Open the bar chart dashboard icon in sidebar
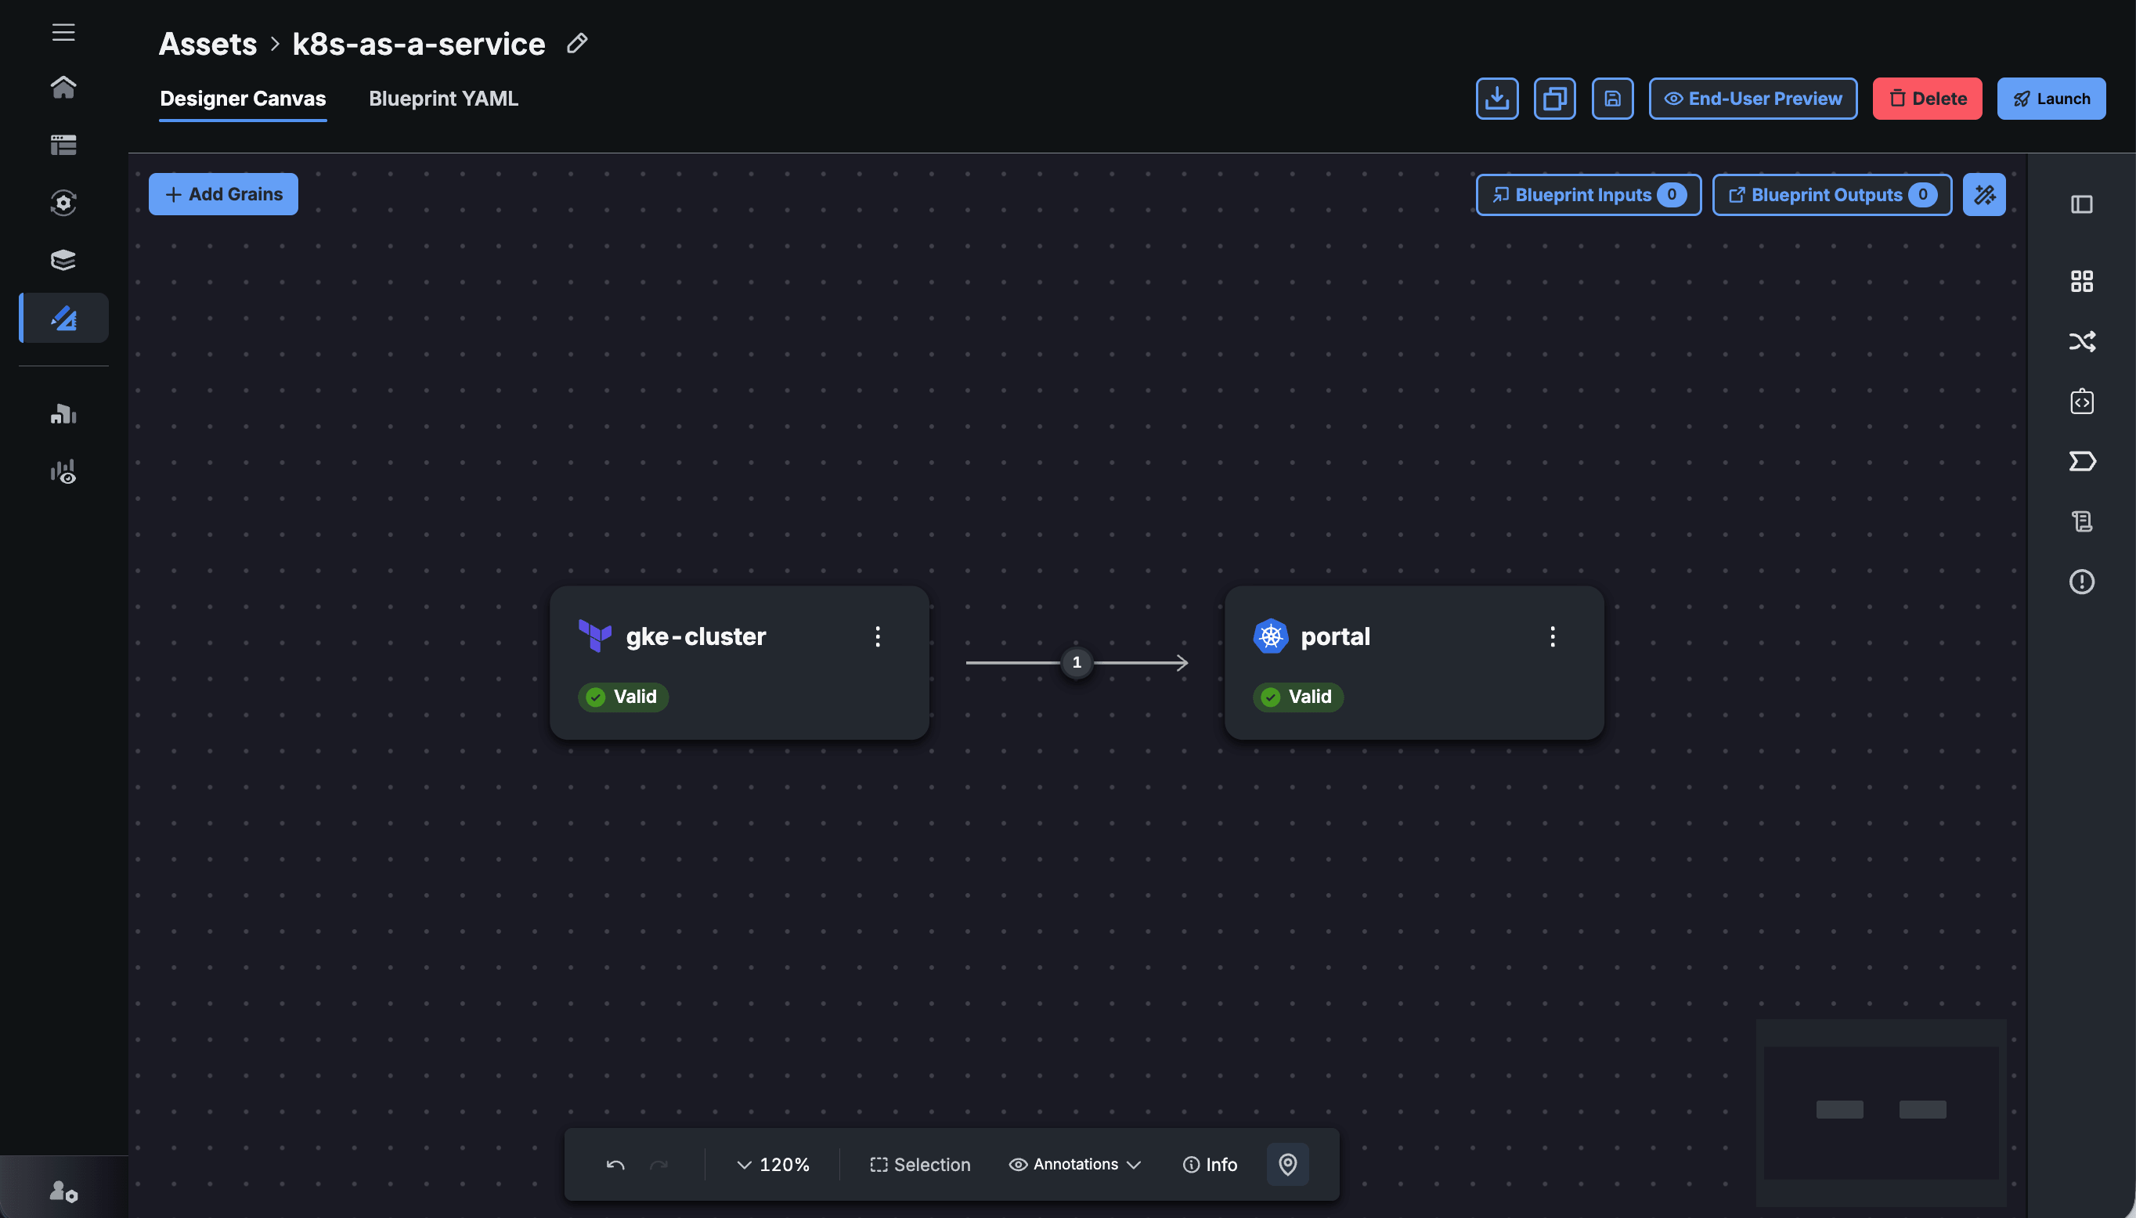Viewport: 2136px width, 1218px height. [63, 413]
